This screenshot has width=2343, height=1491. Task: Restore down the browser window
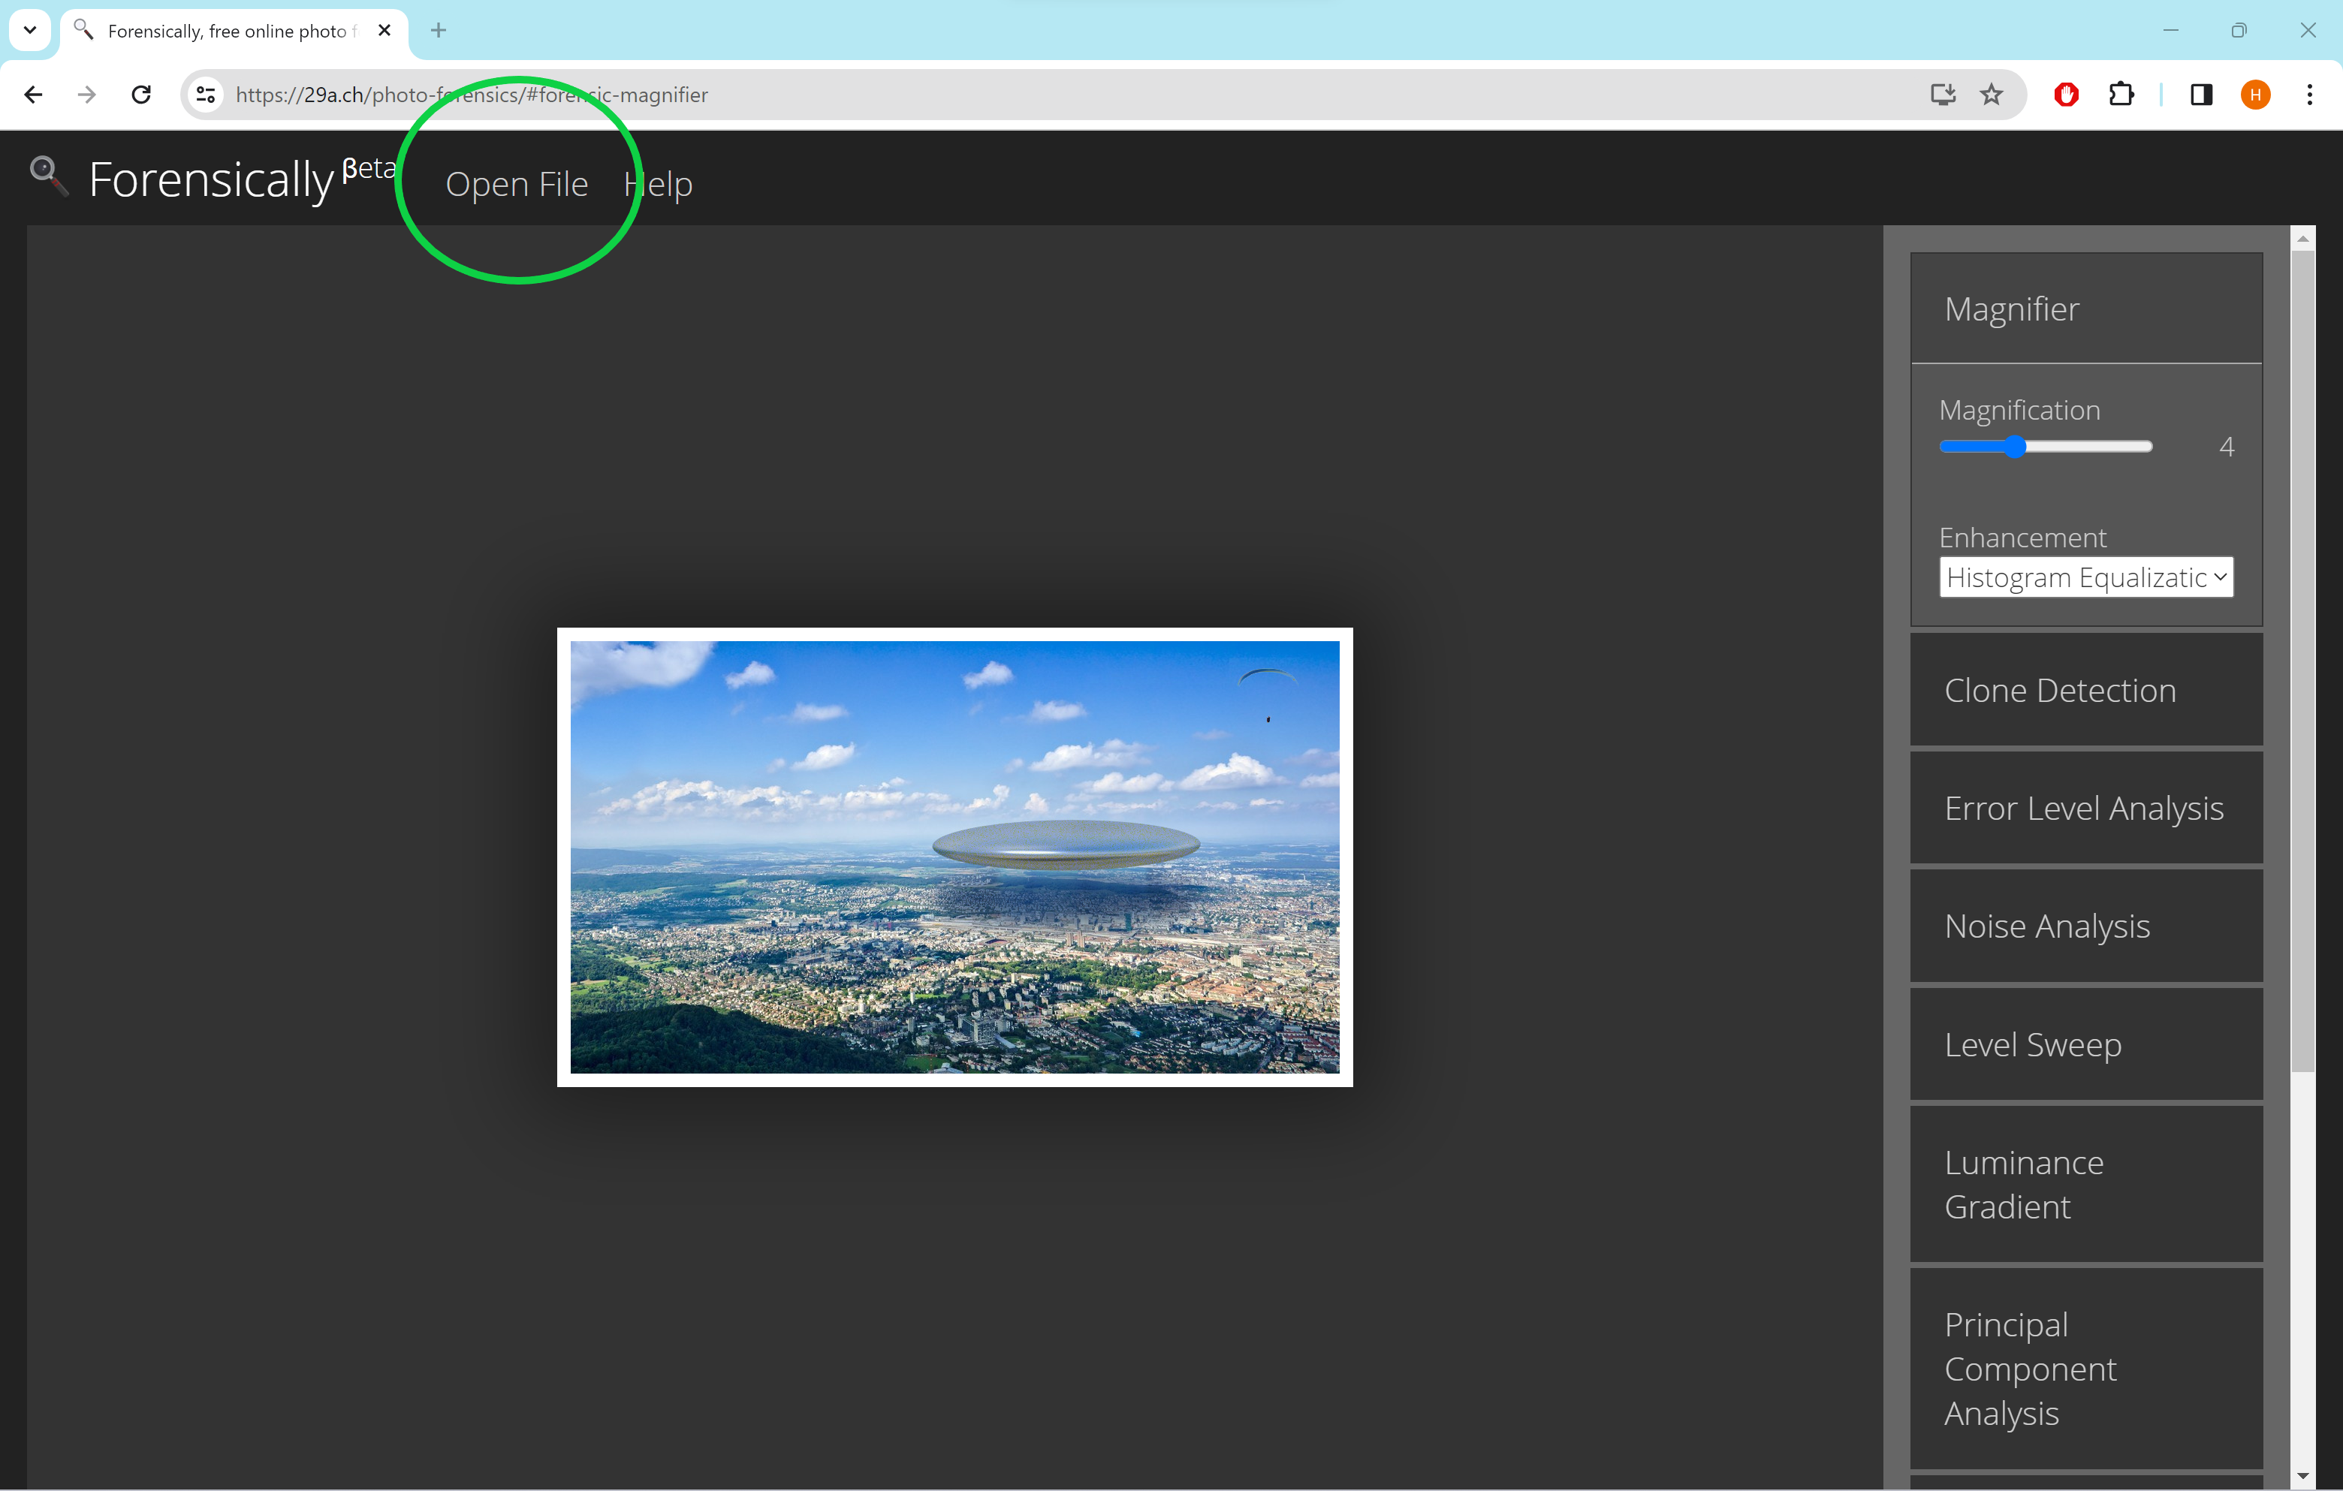(2238, 30)
